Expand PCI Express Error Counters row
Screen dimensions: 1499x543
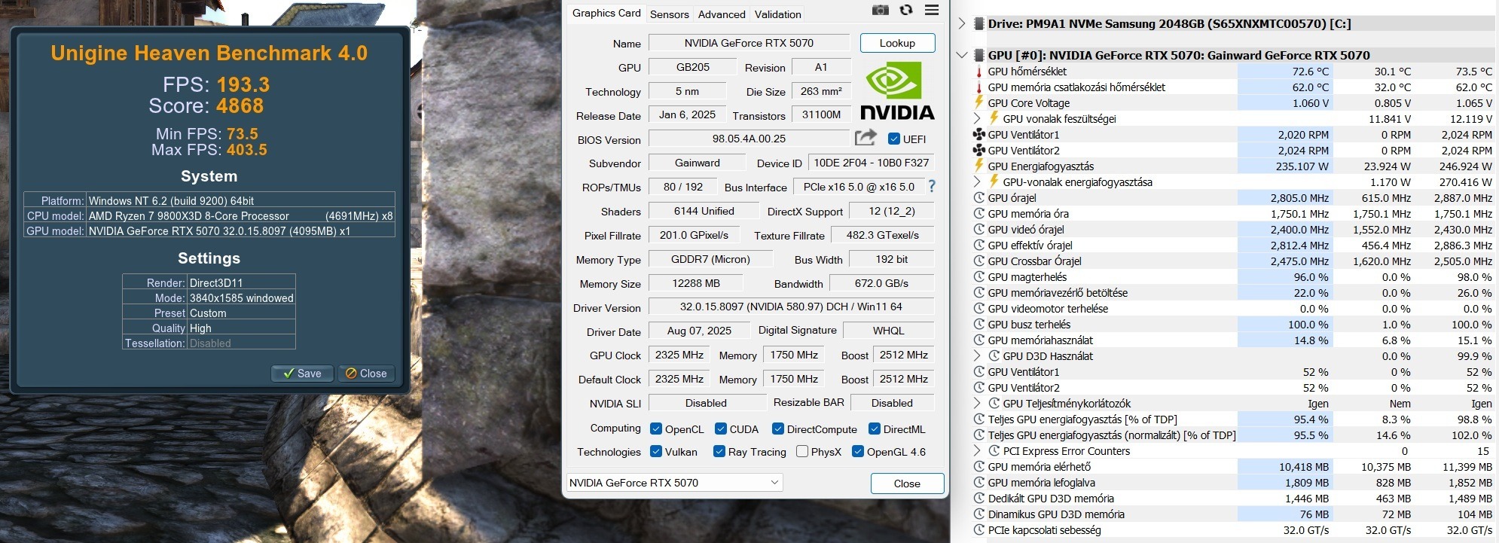click(977, 450)
